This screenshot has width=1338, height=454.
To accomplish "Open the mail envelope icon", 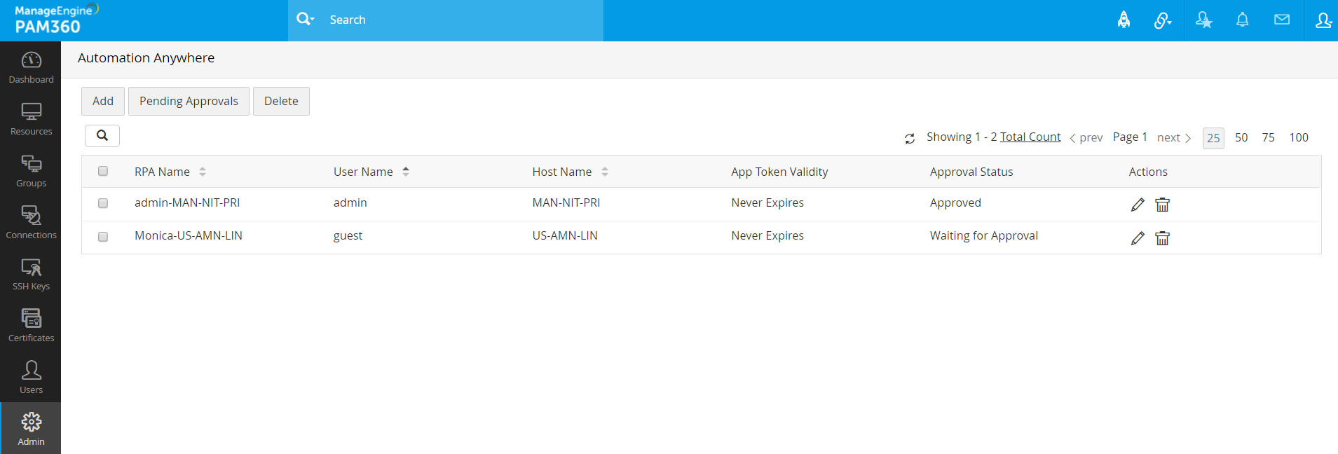I will [1282, 20].
